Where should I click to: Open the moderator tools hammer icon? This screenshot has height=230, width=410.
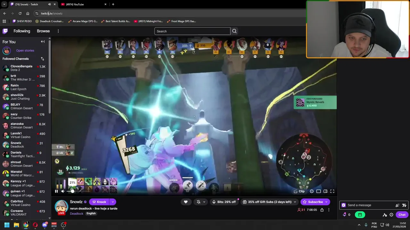(x=385, y=215)
